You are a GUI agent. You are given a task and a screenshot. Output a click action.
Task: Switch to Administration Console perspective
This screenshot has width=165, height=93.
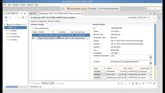point(77,9)
